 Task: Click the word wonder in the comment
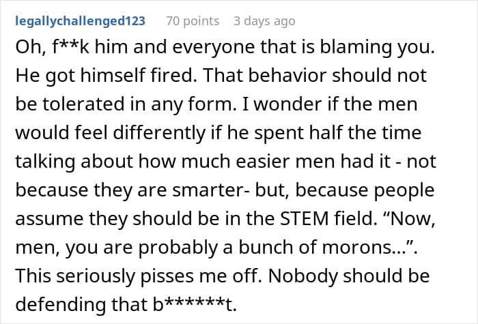pos(285,104)
